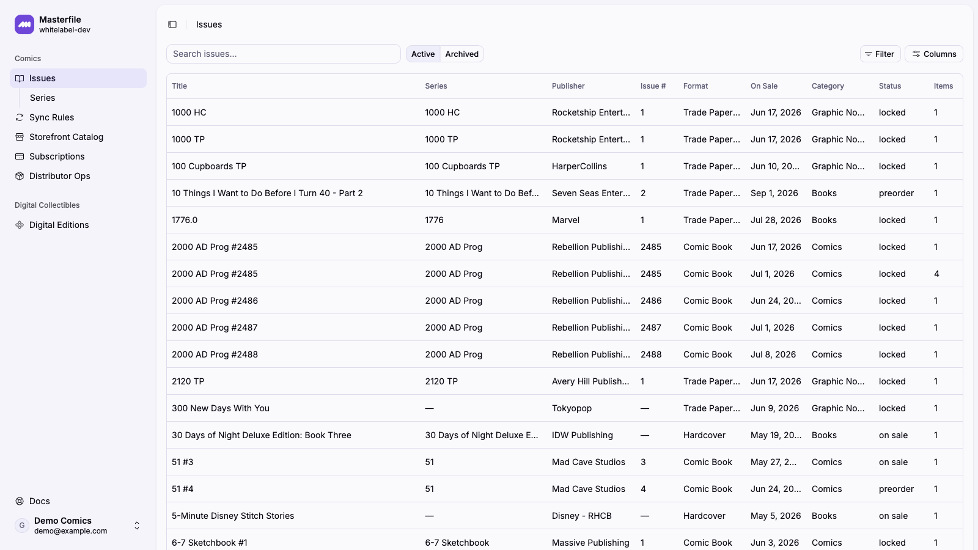
Task: Open the 1000 HC issue title
Action: 189,112
